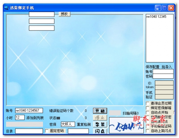Click the ID field on the right
This screenshot has width=179, height=138.
164,83
